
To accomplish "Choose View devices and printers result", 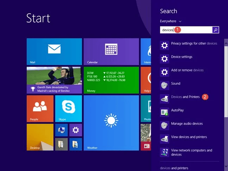I will tap(189, 137).
